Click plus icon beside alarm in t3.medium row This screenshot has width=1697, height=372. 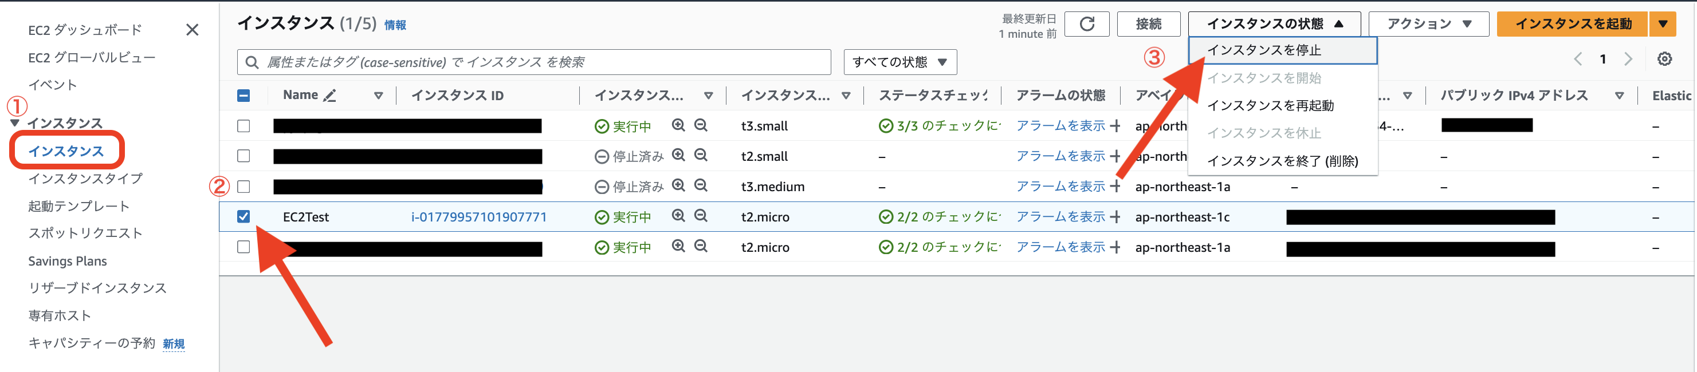[1115, 187]
